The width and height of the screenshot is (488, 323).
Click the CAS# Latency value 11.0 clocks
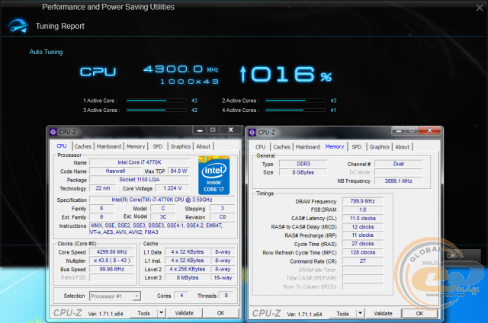[x=363, y=218]
